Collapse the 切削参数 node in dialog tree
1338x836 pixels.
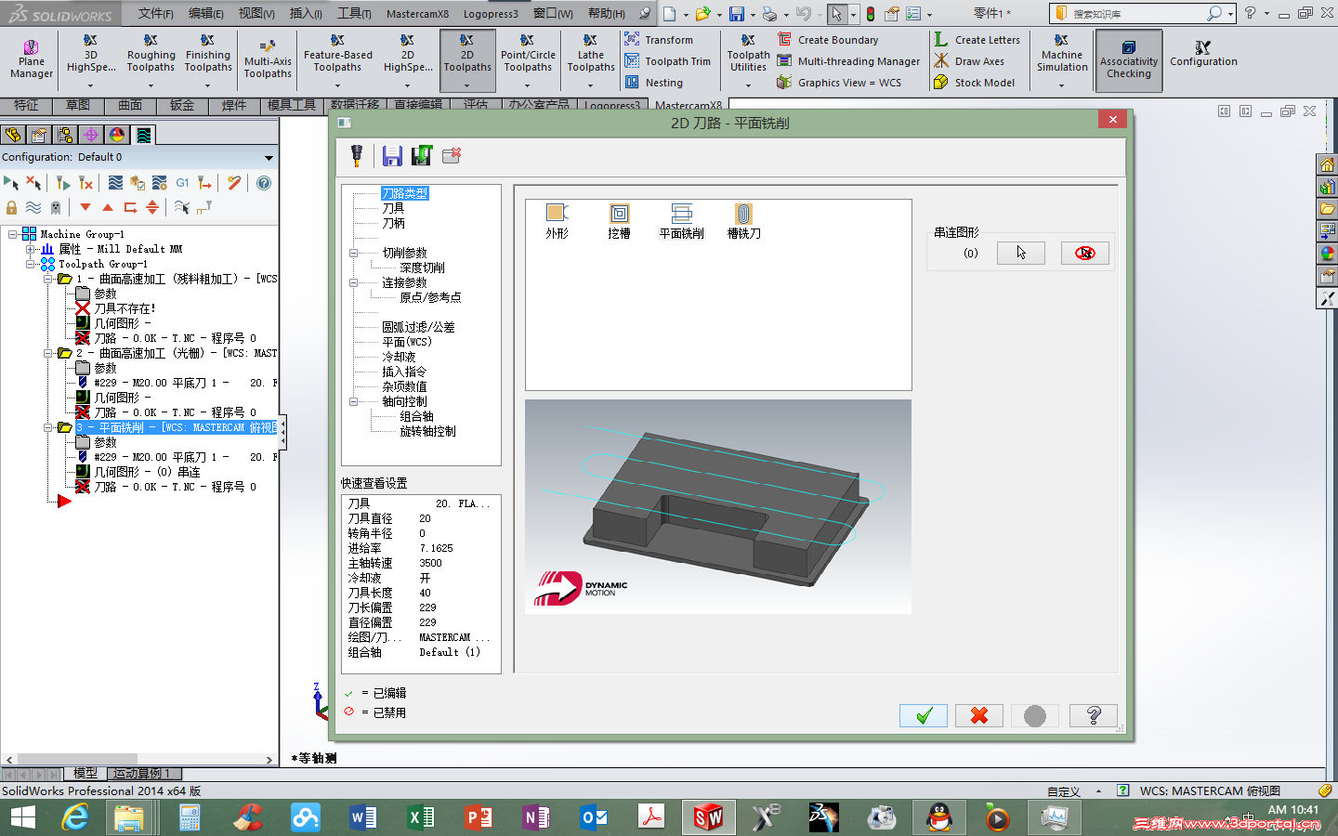point(353,253)
